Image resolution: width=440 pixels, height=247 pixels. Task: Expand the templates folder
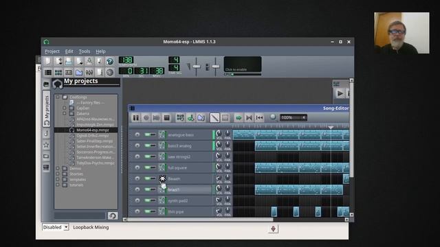[x=58, y=180]
